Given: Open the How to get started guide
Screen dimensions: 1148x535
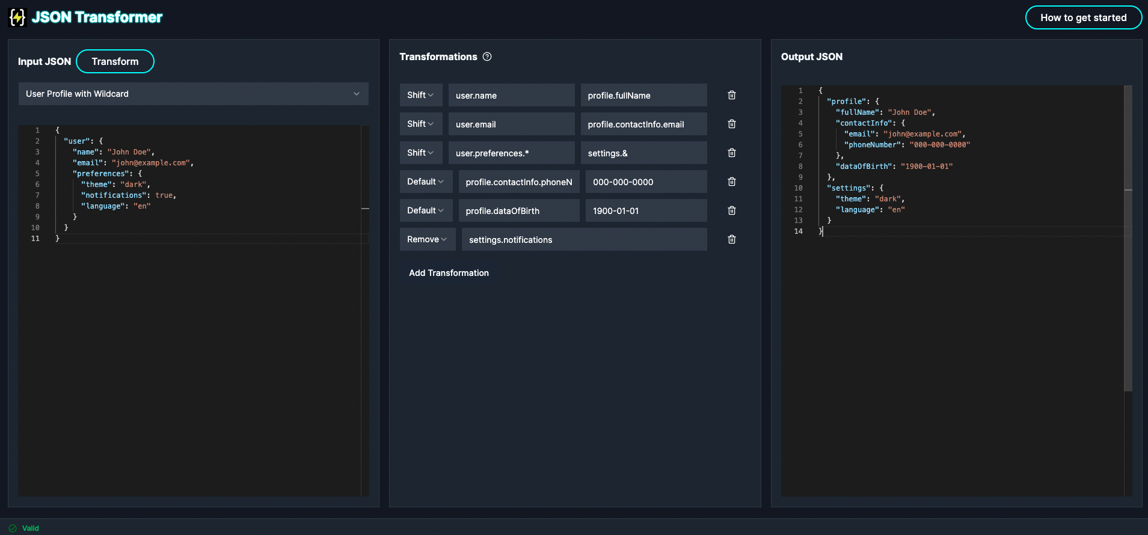Looking at the screenshot, I should click(x=1083, y=17).
